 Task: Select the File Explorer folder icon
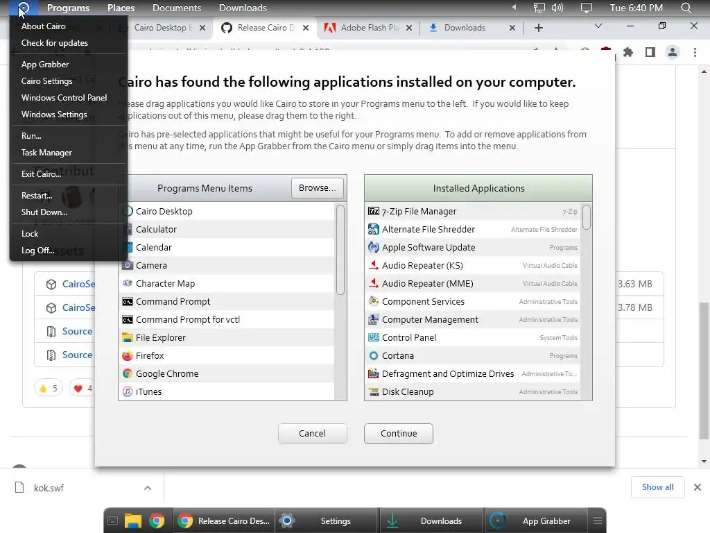pos(128,338)
